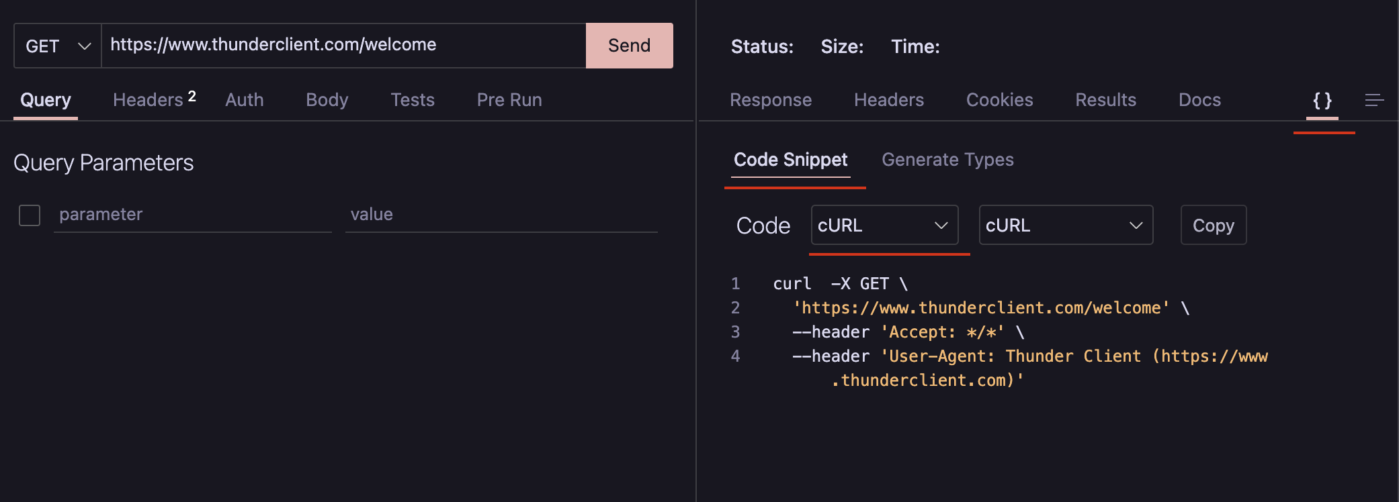Screen dimensions: 1399x502
Task: Select the Generate Types tab
Action: tap(947, 160)
